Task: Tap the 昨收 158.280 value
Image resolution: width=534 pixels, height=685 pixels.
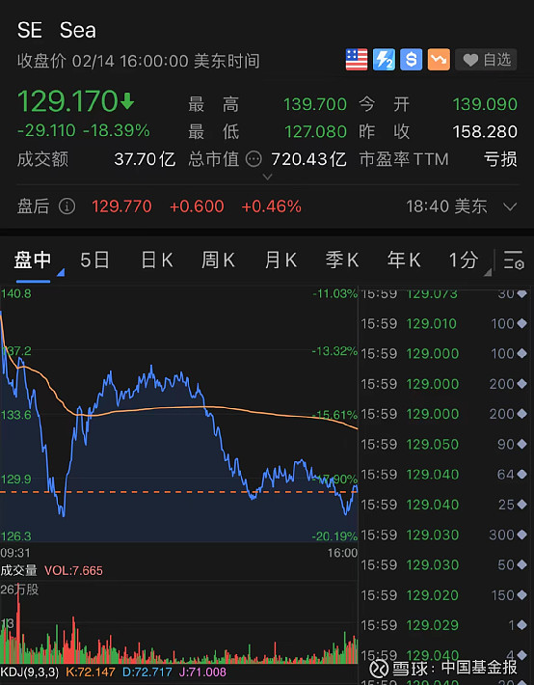Action: 485,131
